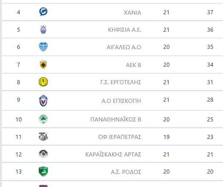The width and height of the screenshot is (223, 187).
Task: Click the ΧΑΝΙΑ team logo
Action: [43, 12]
